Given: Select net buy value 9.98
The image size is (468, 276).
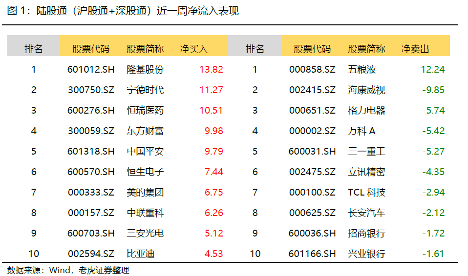Looking at the screenshot, I should coord(213,131).
